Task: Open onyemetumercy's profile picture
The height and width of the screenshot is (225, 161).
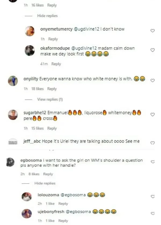Action: pyautogui.click(x=30, y=31)
